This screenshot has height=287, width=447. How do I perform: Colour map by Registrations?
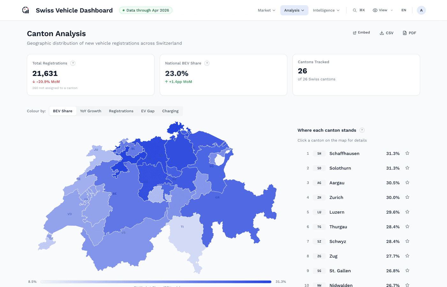coord(121,111)
